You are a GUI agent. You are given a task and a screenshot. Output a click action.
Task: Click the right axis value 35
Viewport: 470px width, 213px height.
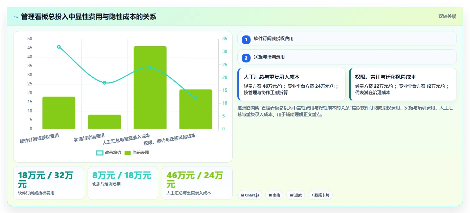(224, 39)
